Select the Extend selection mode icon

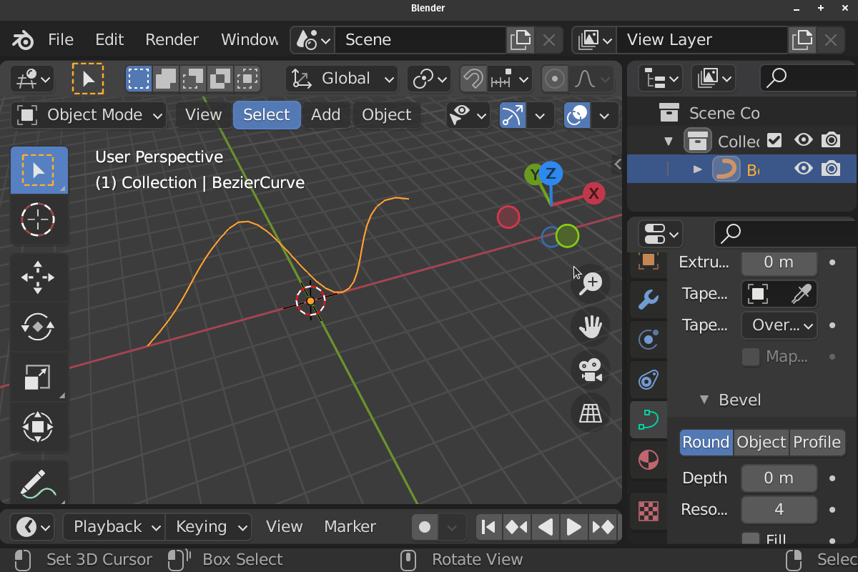click(166, 79)
